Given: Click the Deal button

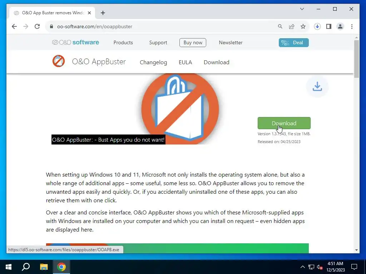Looking at the screenshot, I should (x=294, y=43).
